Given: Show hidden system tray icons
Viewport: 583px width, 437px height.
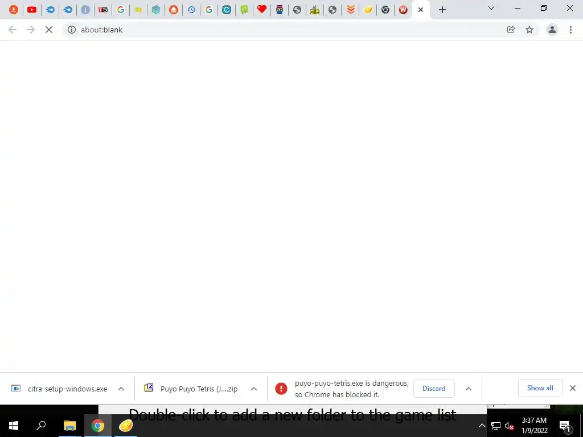Looking at the screenshot, I should [482, 426].
